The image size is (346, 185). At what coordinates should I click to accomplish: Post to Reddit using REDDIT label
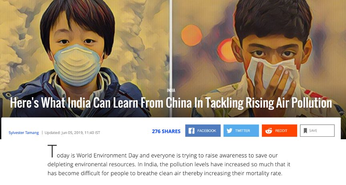click(x=281, y=131)
